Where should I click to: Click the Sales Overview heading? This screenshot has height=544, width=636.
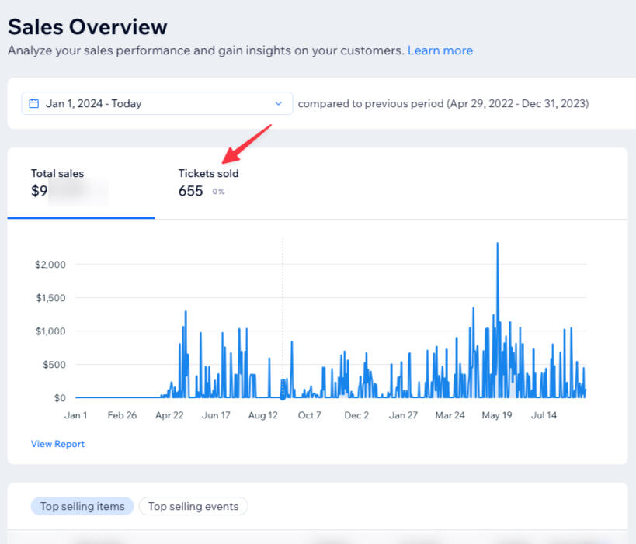point(87,26)
